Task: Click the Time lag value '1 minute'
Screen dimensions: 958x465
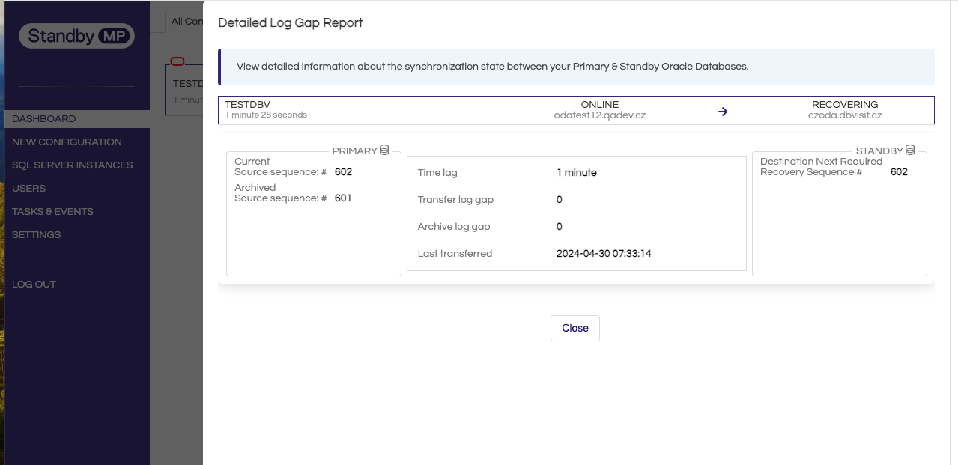Action: (x=577, y=173)
